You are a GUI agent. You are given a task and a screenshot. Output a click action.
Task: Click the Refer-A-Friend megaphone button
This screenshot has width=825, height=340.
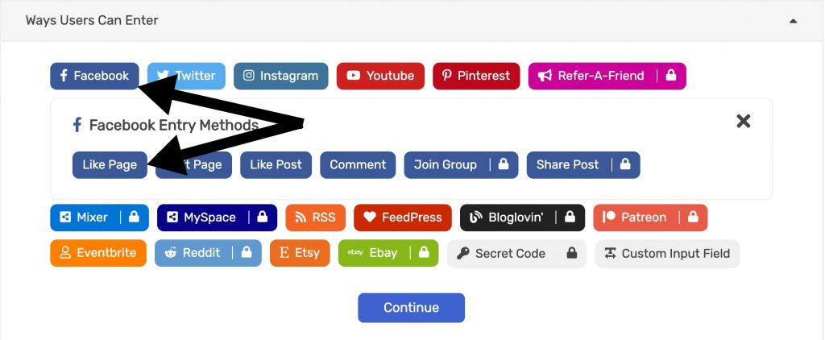pos(607,76)
